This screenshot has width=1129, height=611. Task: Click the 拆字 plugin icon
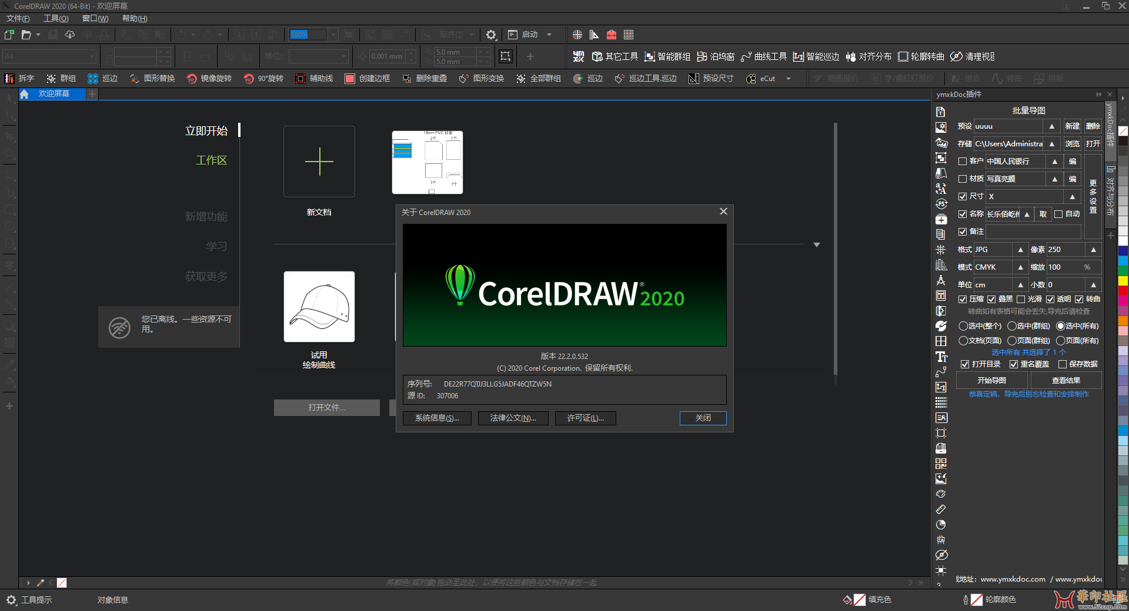(19, 78)
